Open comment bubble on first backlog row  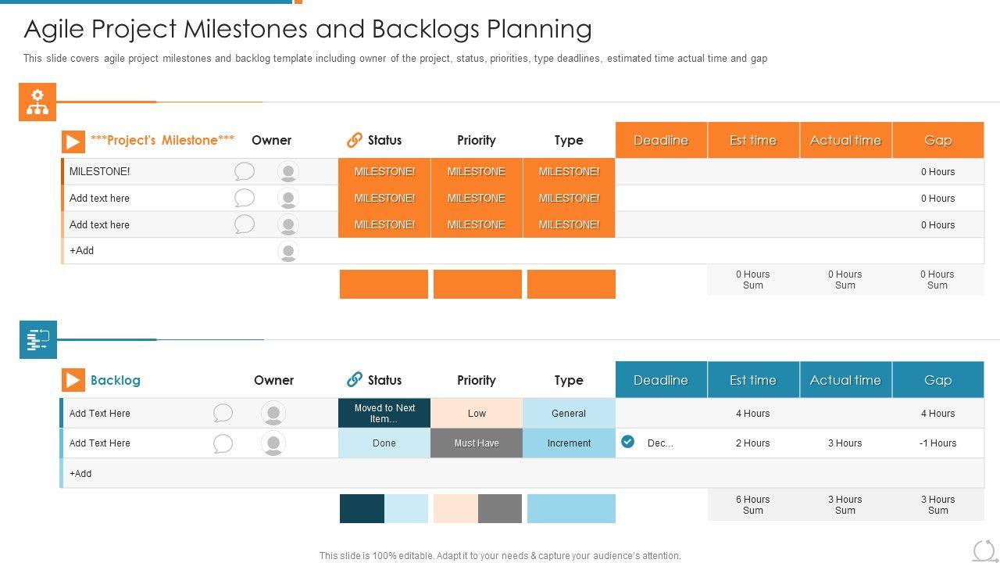223,413
